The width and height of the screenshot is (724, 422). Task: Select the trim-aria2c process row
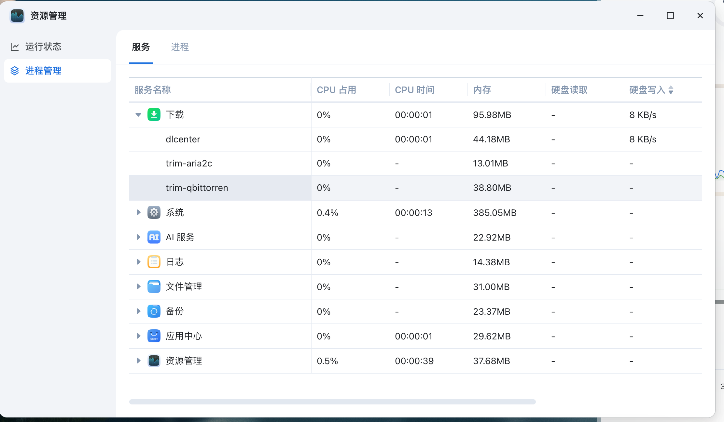tap(189, 163)
